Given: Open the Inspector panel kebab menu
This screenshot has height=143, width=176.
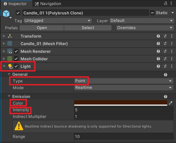Looking at the screenshot, I should coord(171,3).
